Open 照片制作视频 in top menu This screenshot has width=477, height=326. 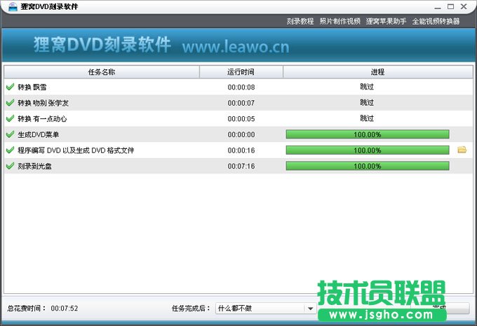(340, 21)
